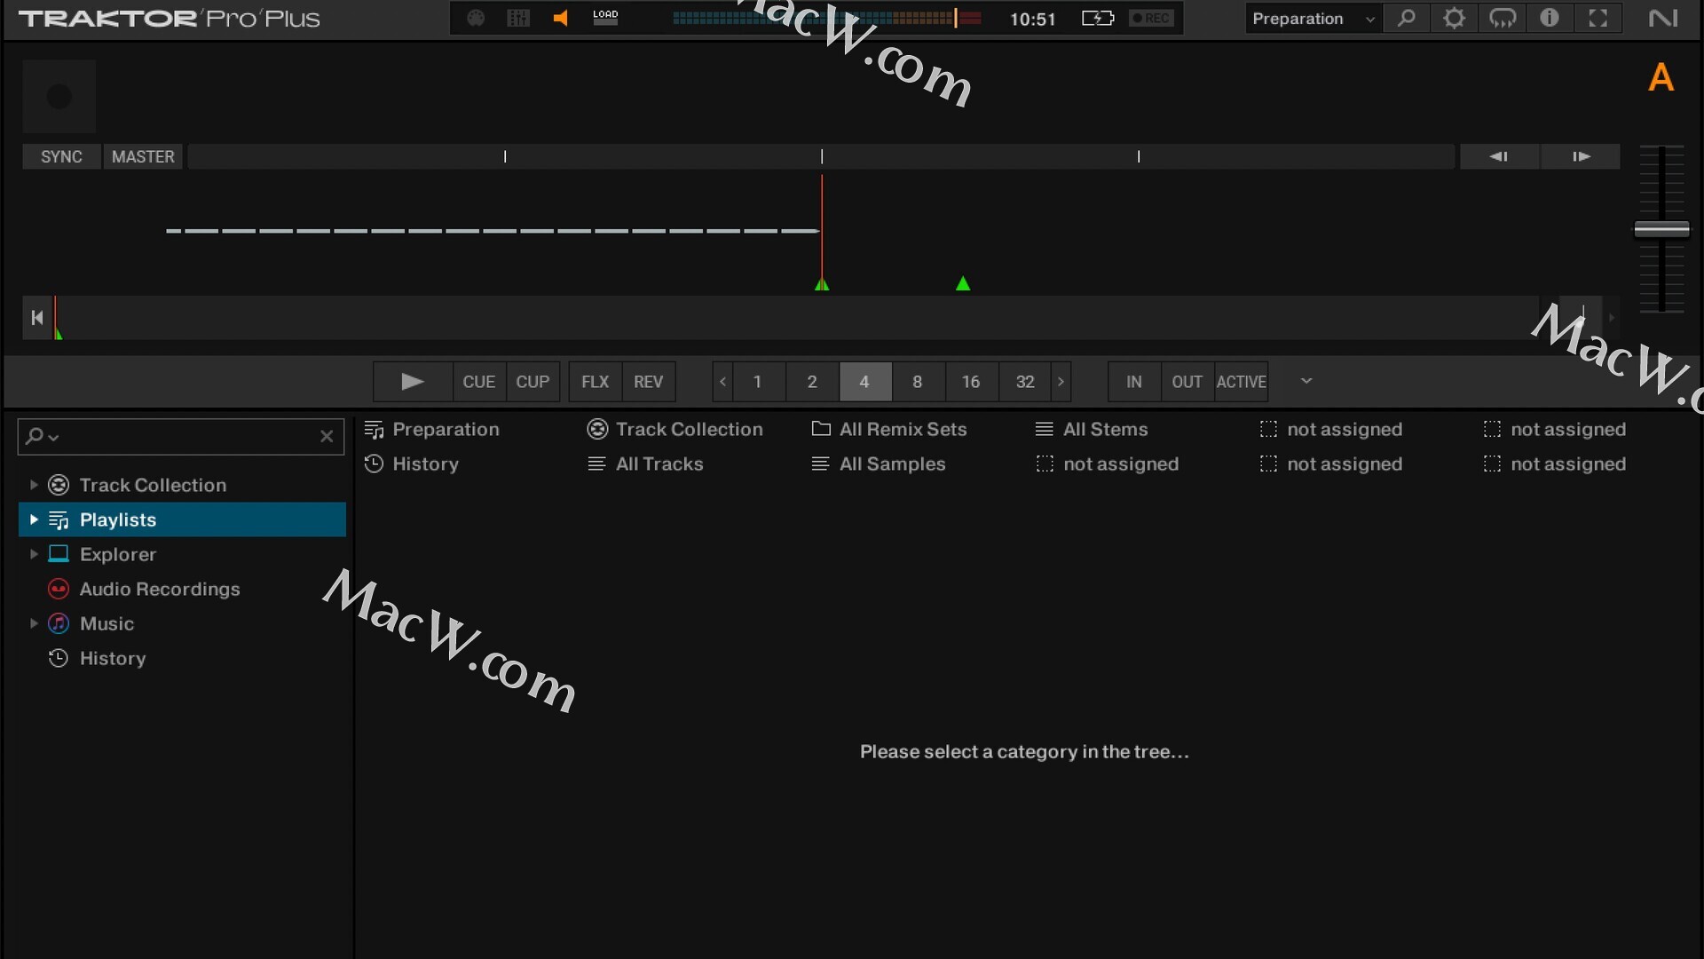Viewport: 1704px width, 959px height.
Task: Expand the Explorer tree node
Action: pos(34,554)
